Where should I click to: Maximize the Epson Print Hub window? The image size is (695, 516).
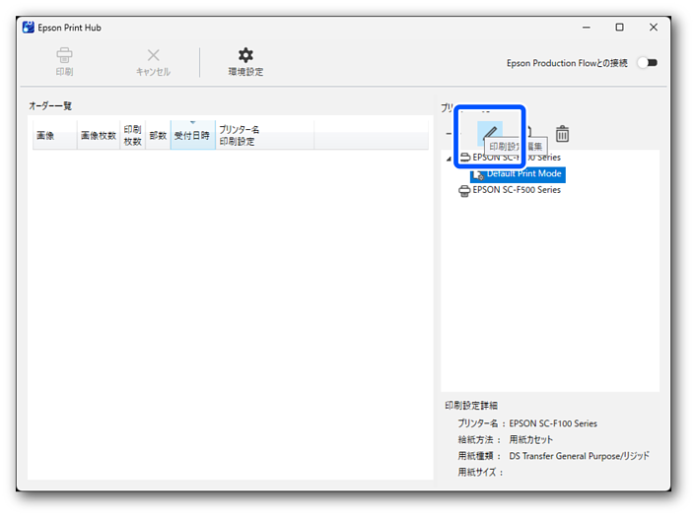click(x=619, y=28)
